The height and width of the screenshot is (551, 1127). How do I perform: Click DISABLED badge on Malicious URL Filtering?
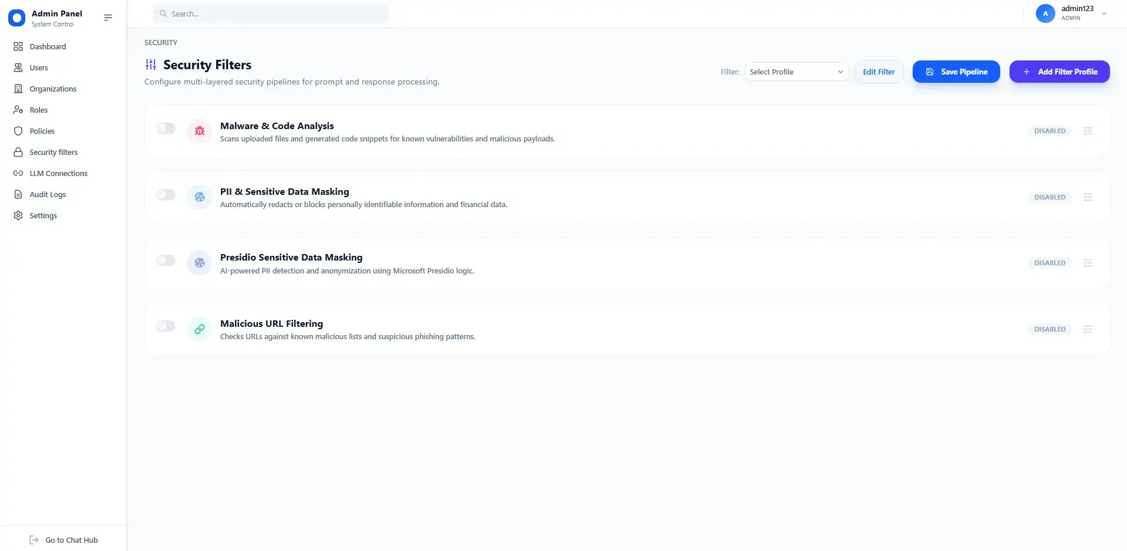pyautogui.click(x=1050, y=329)
